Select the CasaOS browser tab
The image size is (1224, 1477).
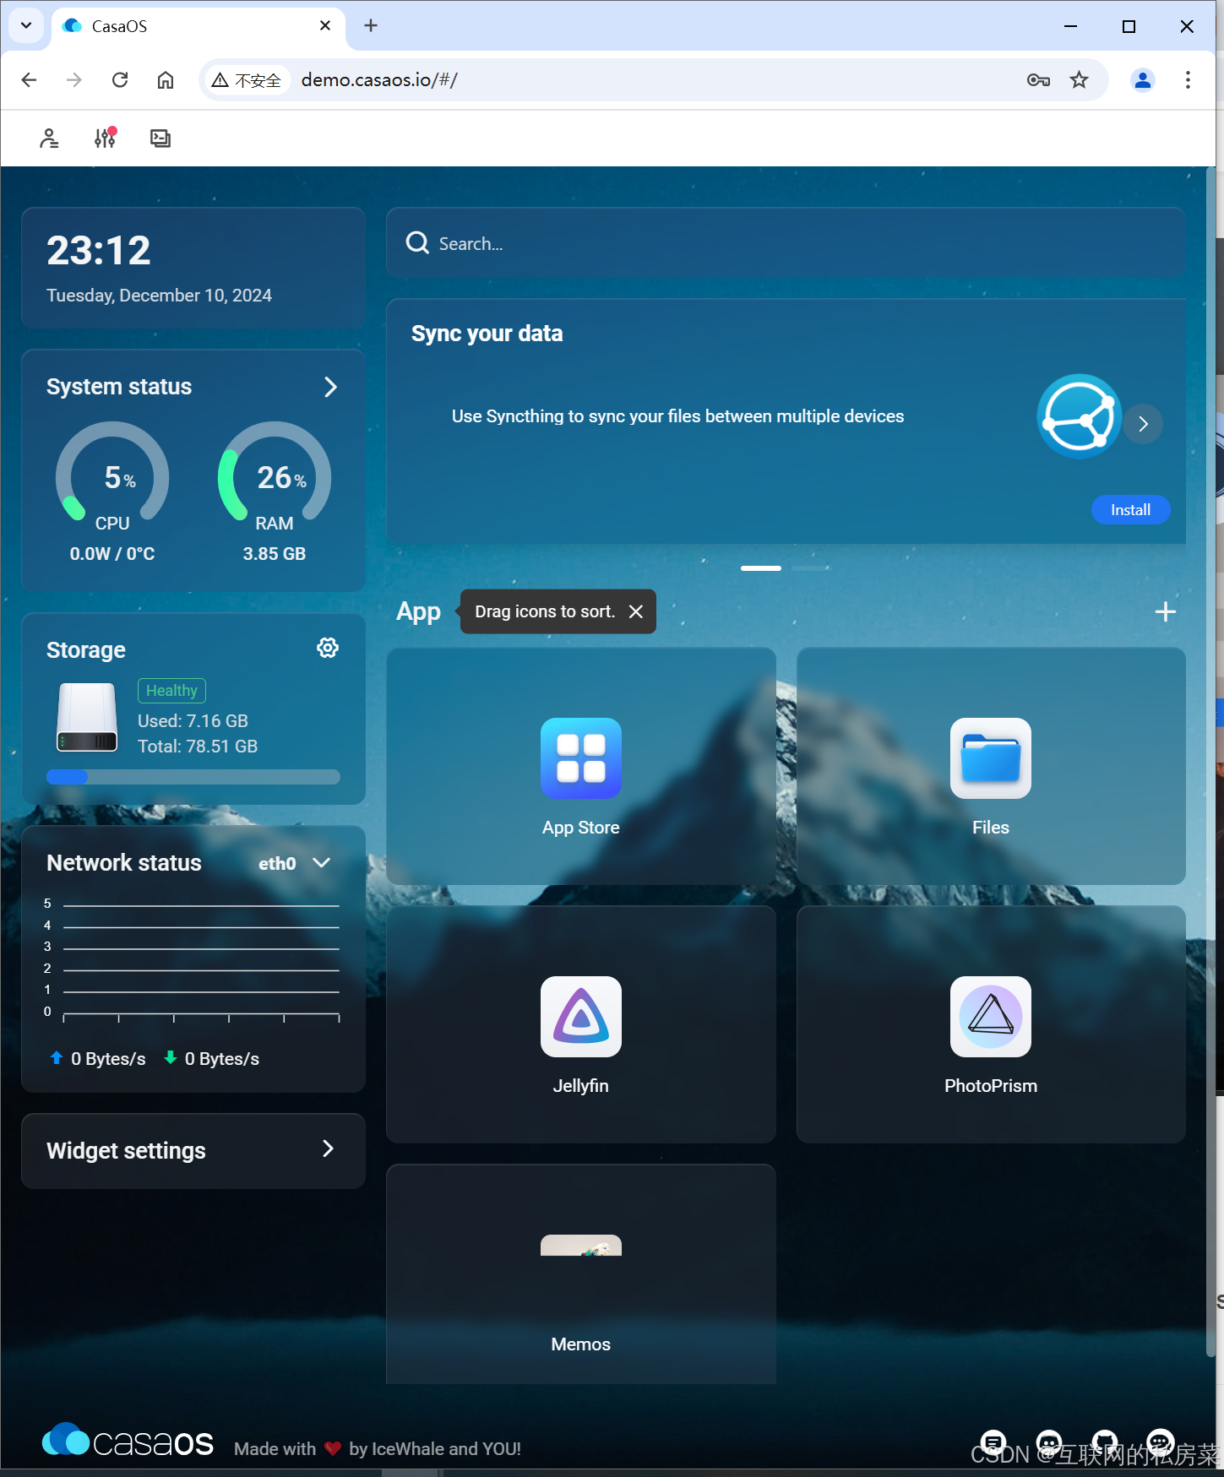pos(199,26)
